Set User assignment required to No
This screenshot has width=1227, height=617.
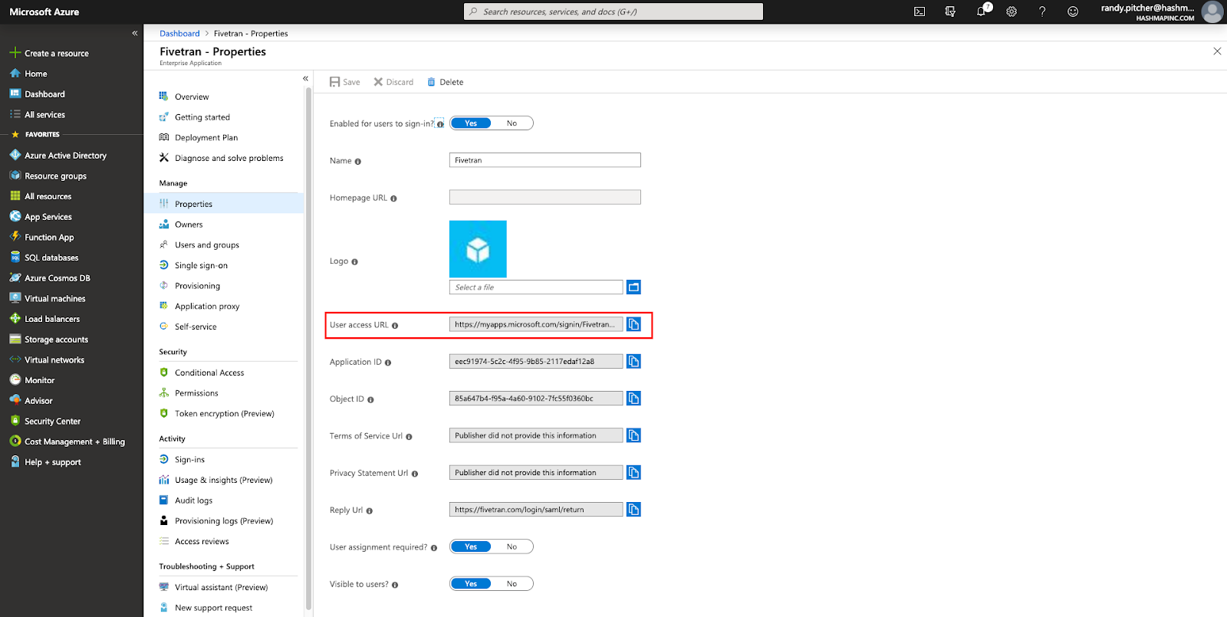coord(512,546)
